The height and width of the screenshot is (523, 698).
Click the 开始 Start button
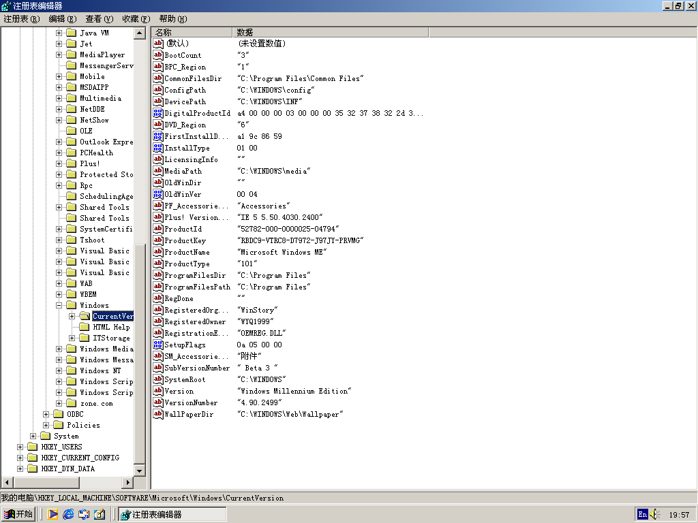pyautogui.click(x=18, y=515)
